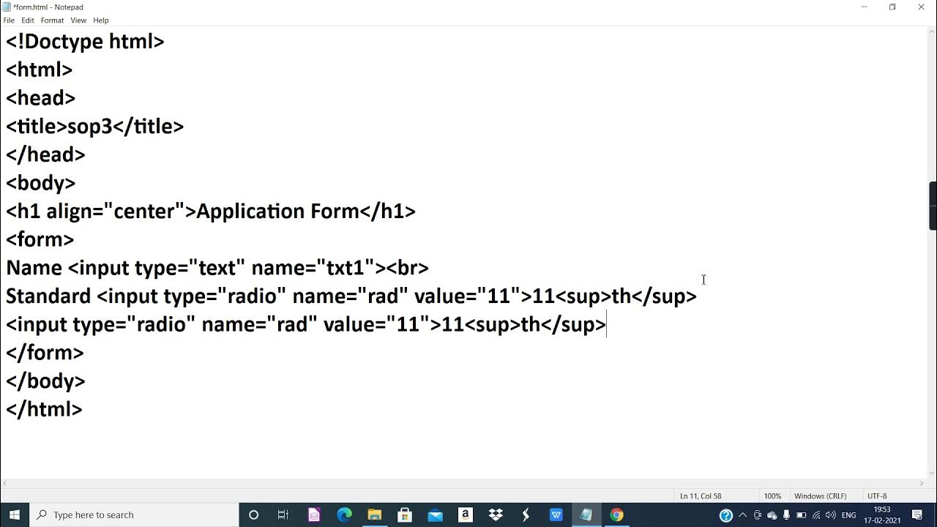Click the '<!Doctype html>' line

(x=85, y=42)
